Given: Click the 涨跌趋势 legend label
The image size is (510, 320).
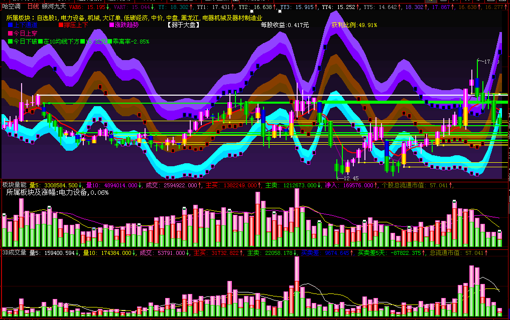Looking at the screenshot, I should (x=126, y=25).
